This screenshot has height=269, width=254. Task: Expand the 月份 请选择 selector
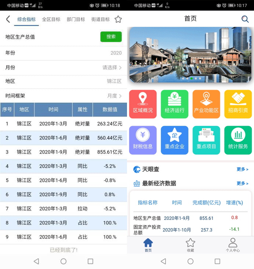(x=112, y=68)
